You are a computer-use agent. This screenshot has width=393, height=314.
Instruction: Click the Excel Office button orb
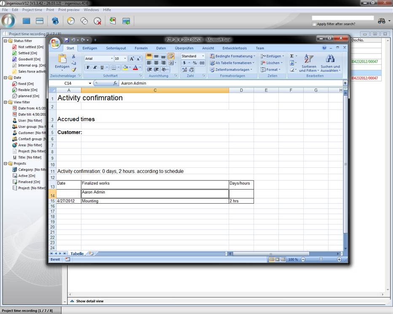pos(55,43)
